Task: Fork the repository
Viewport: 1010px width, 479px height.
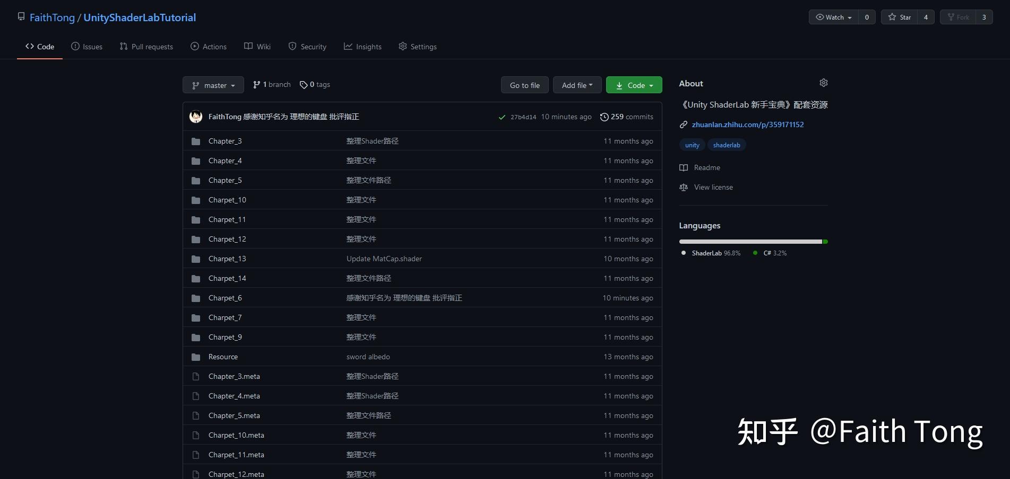Action: 960,17
